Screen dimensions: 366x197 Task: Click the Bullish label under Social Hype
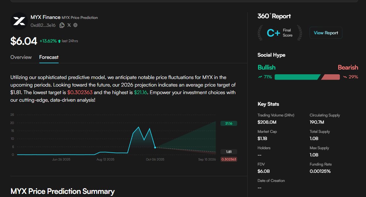(x=266, y=67)
